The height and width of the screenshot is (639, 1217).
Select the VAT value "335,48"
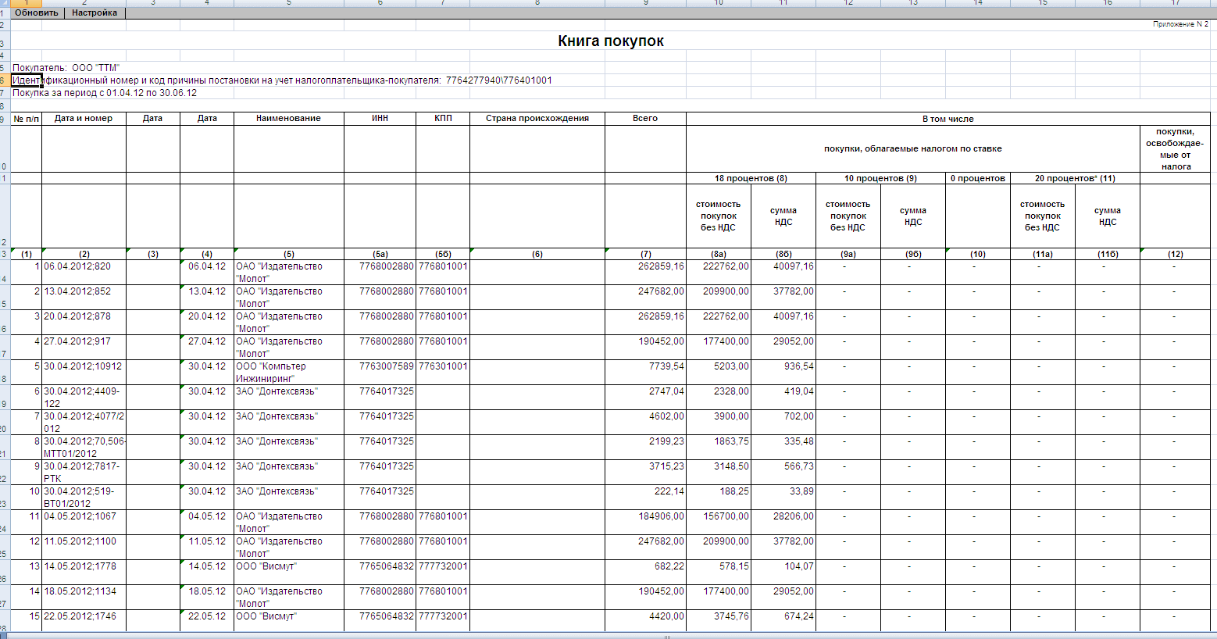click(x=783, y=448)
